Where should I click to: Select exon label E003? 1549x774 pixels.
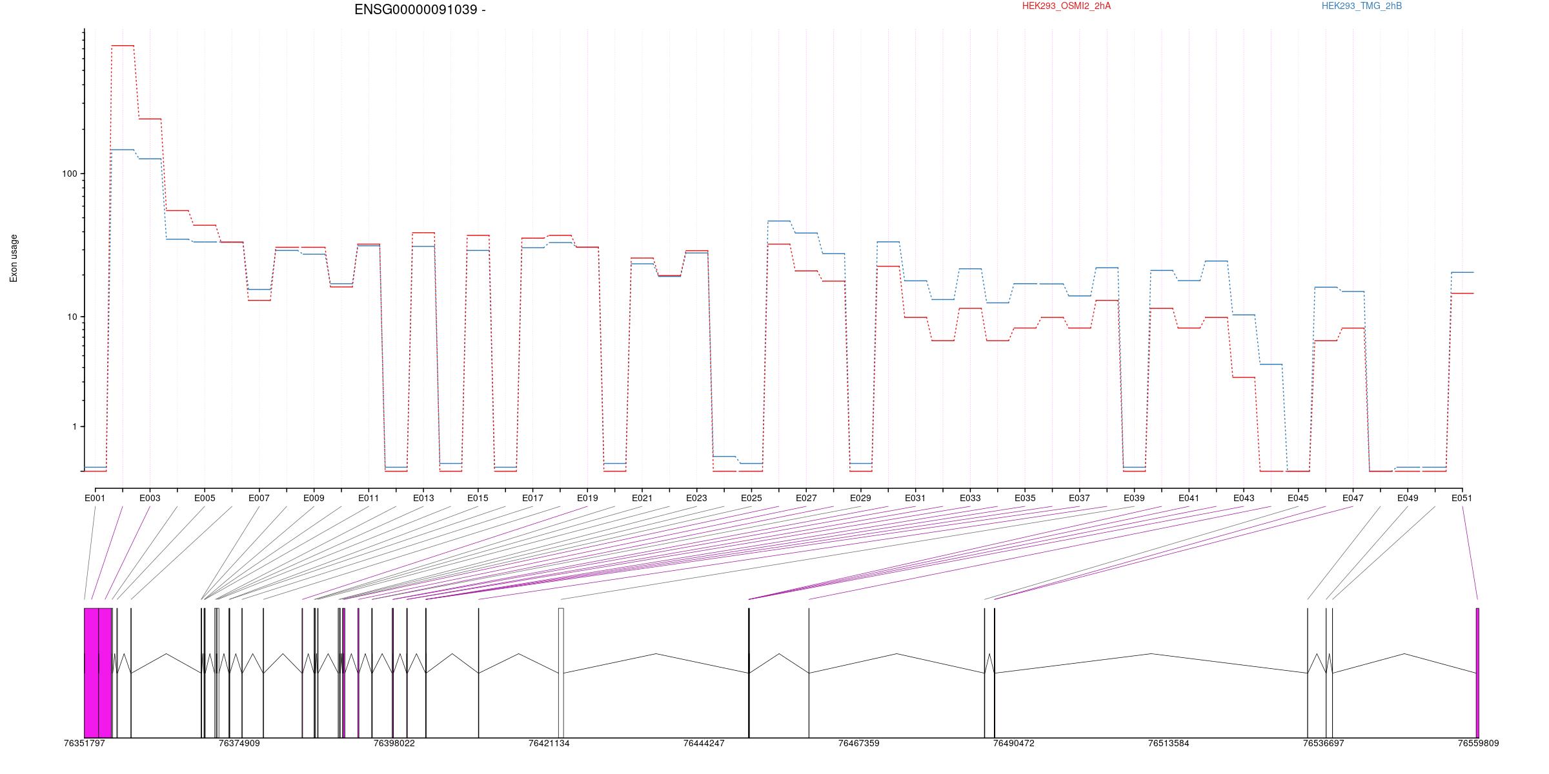coord(150,498)
